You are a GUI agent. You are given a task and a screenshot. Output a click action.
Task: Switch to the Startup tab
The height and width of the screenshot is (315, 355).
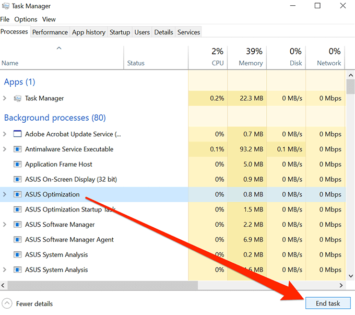[x=120, y=32]
